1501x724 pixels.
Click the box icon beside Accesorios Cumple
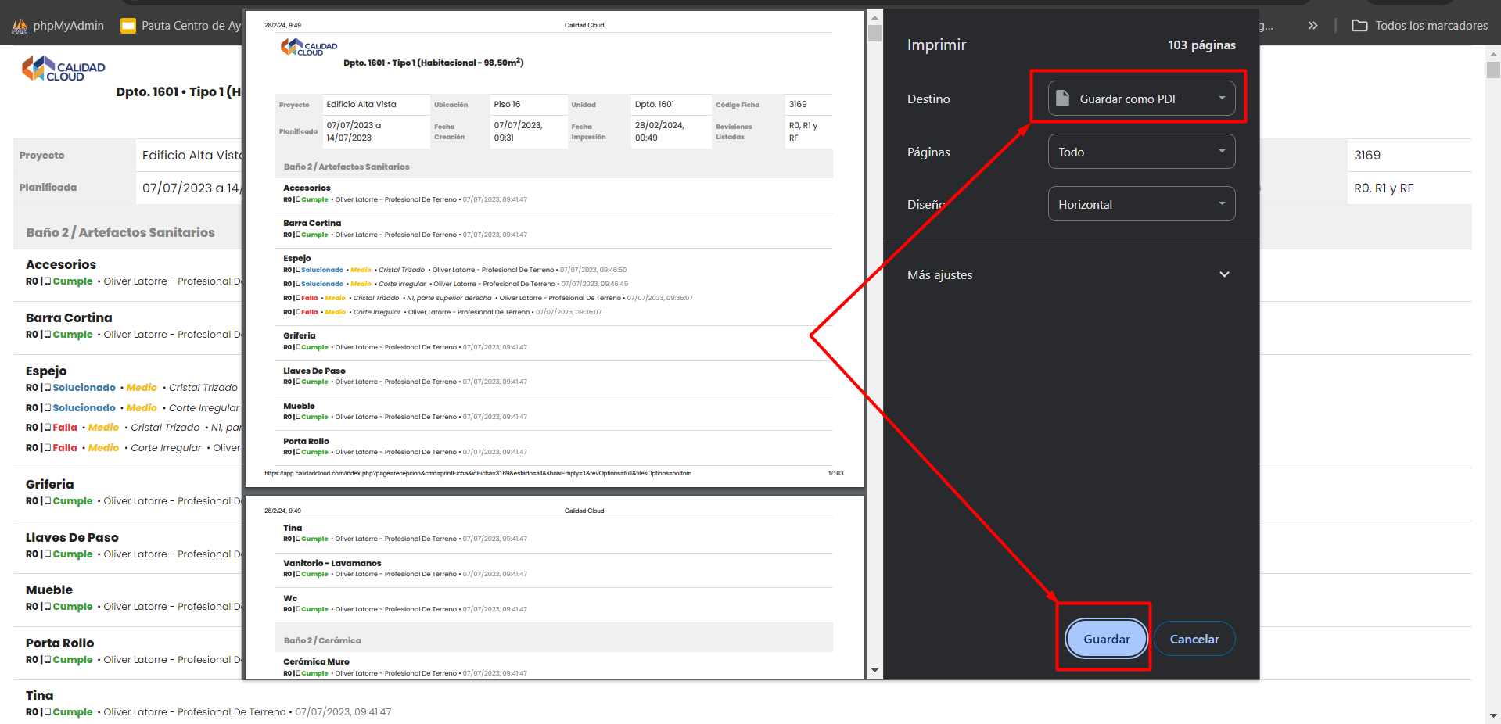pyautogui.click(x=48, y=281)
